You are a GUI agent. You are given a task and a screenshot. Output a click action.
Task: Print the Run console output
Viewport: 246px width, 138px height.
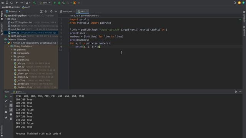coord(11,115)
